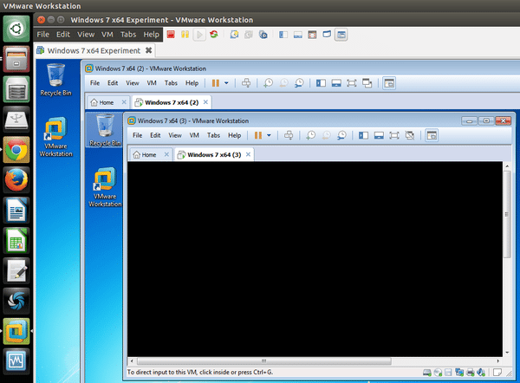Toggle library sidebar icon in Windows 7 x64 (3) toolbar
This screenshot has width=520, height=383.
click(363, 135)
